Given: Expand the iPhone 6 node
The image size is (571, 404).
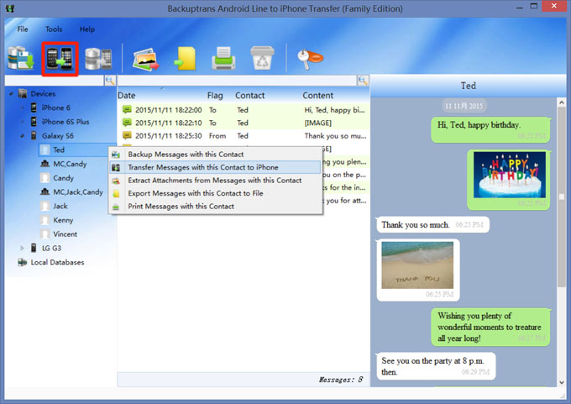Looking at the screenshot, I should click(x=22, y=108).
